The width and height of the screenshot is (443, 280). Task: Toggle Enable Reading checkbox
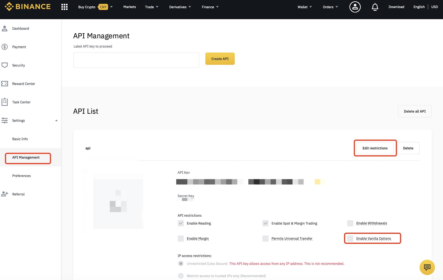pyautogui.click(x=181, y=223)
